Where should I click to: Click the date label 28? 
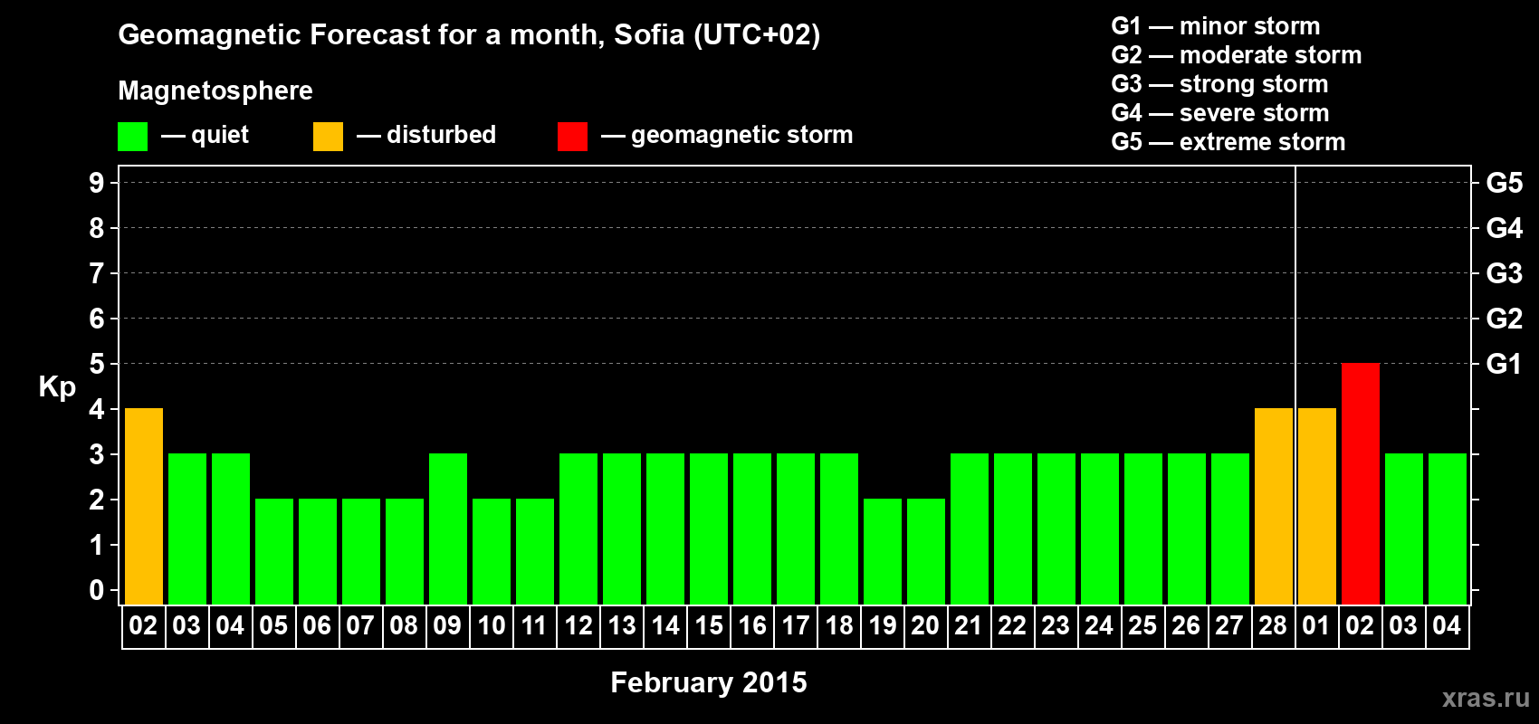click(x=1273, y=626)
